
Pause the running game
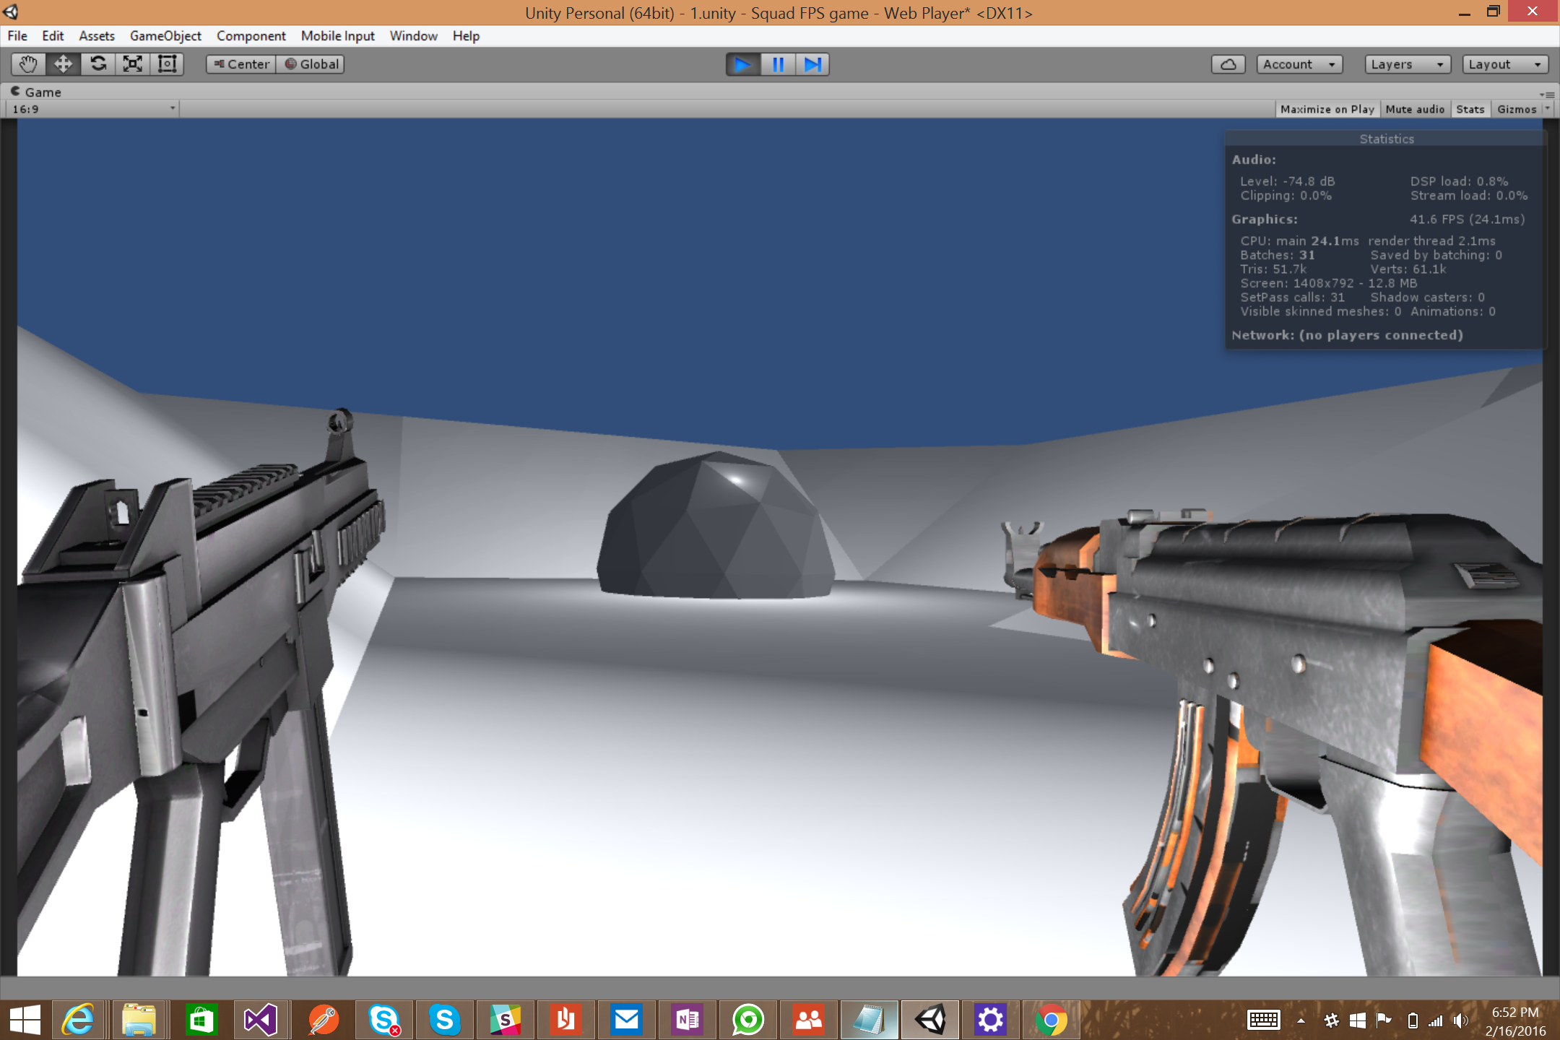[778, 64]
